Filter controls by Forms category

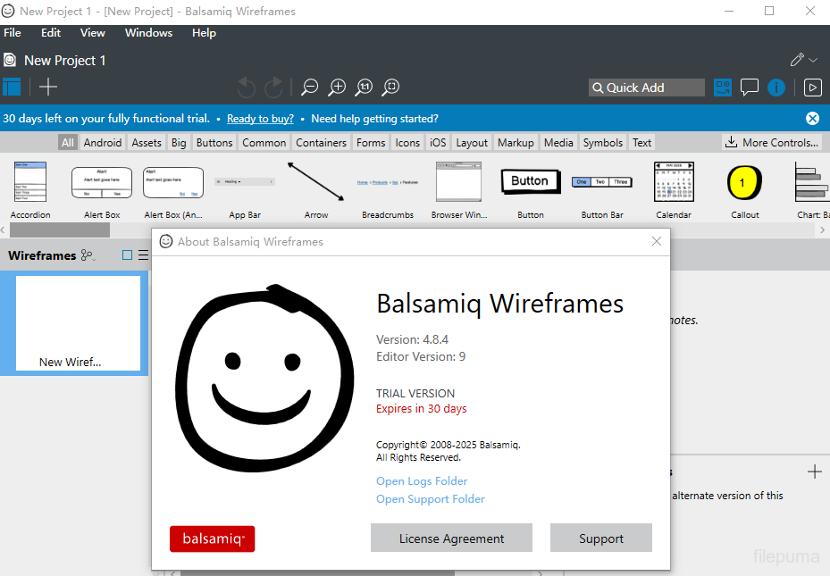371,142
